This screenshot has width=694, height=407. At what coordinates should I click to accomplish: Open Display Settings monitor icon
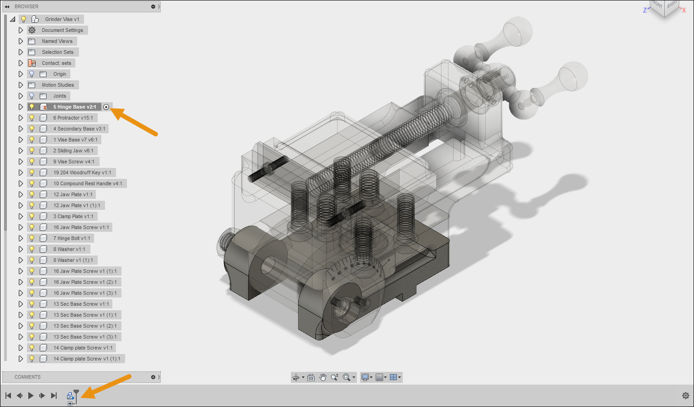[365, 377]
